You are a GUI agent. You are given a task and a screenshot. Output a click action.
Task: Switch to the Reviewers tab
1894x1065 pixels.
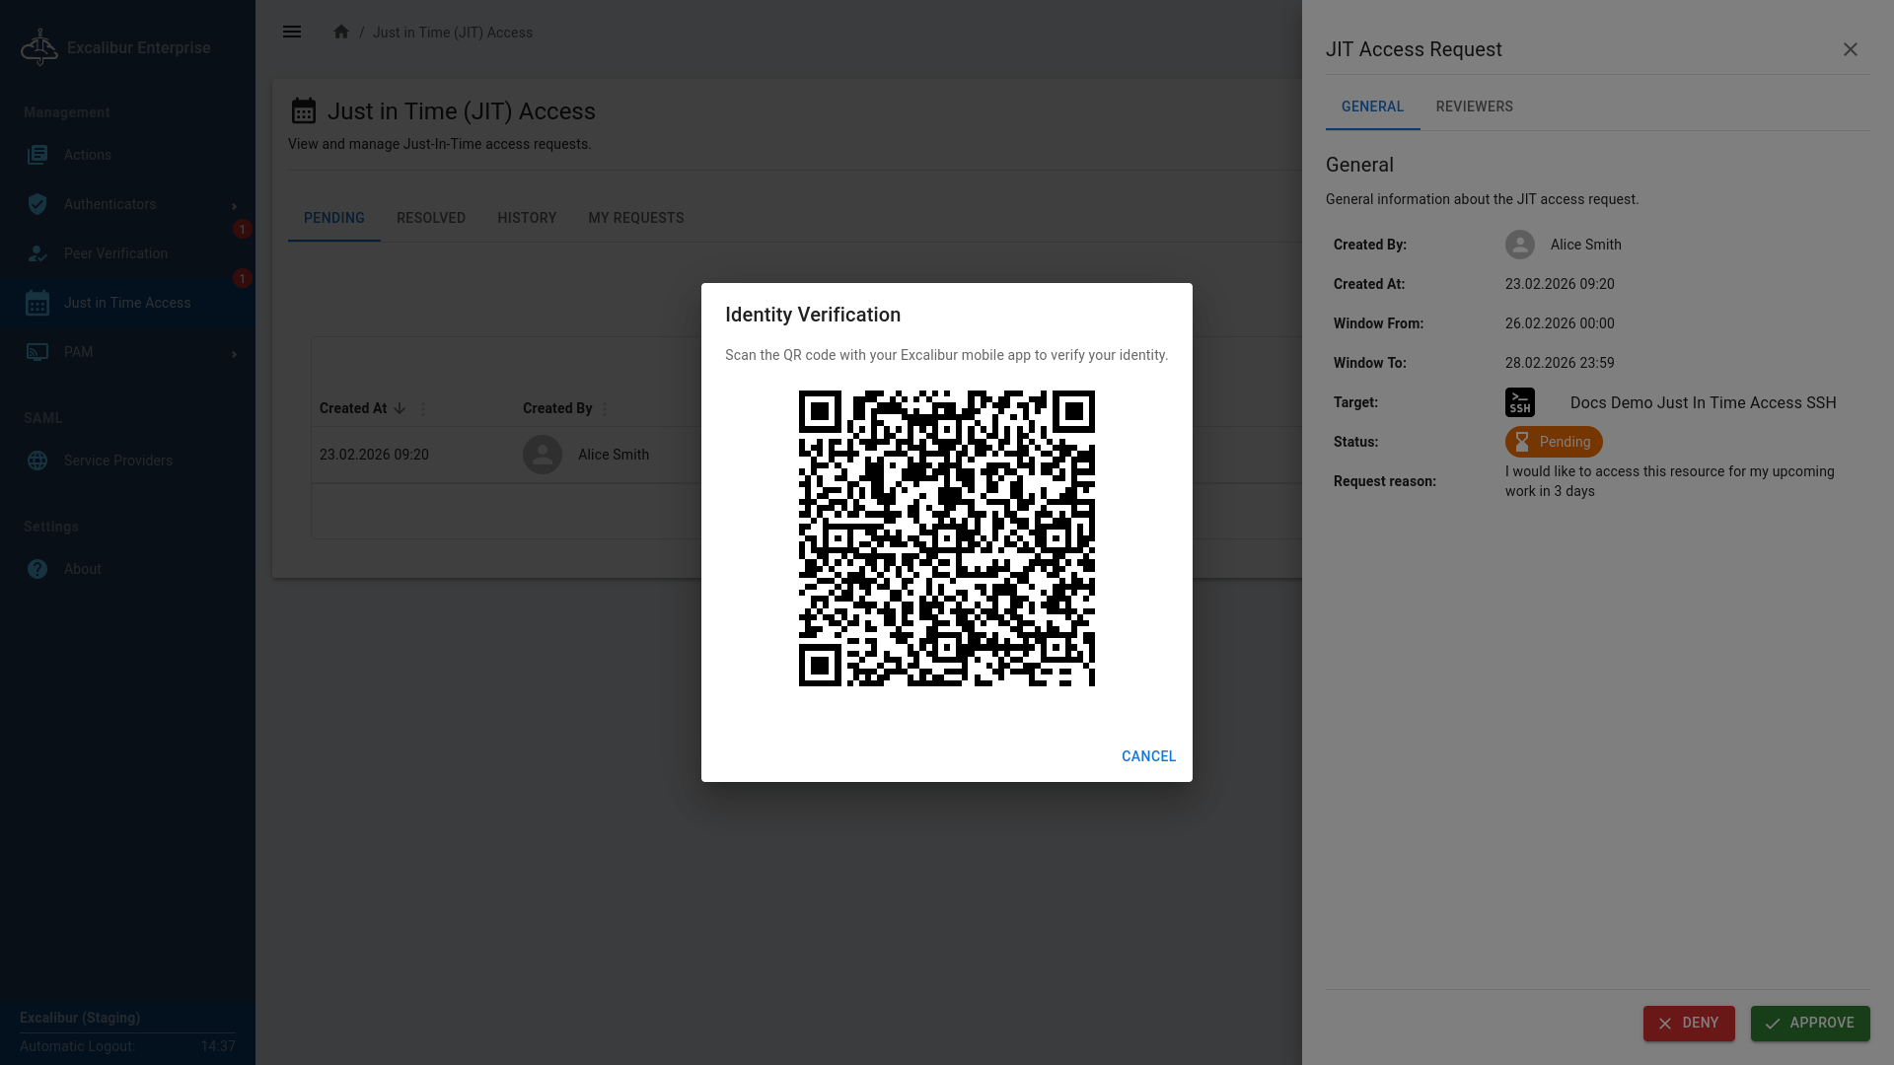(1474, 106)
